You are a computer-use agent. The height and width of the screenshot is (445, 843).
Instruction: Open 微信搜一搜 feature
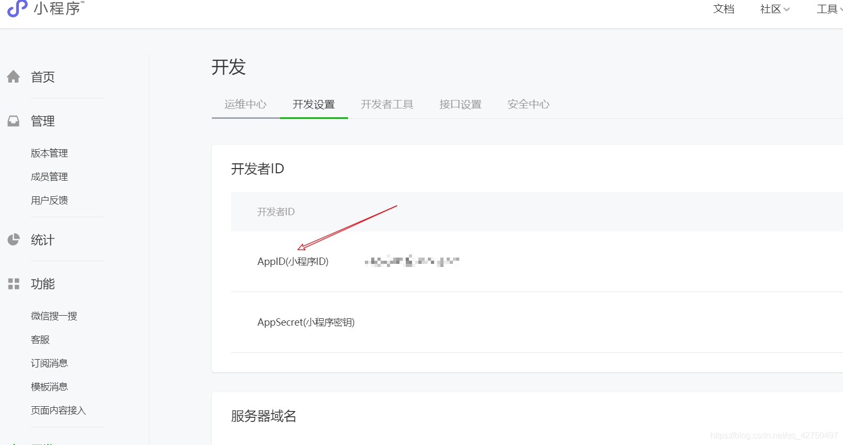54,316
